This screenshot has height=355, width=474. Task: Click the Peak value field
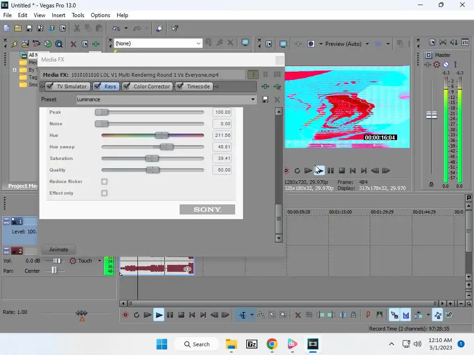pos(222,112)
